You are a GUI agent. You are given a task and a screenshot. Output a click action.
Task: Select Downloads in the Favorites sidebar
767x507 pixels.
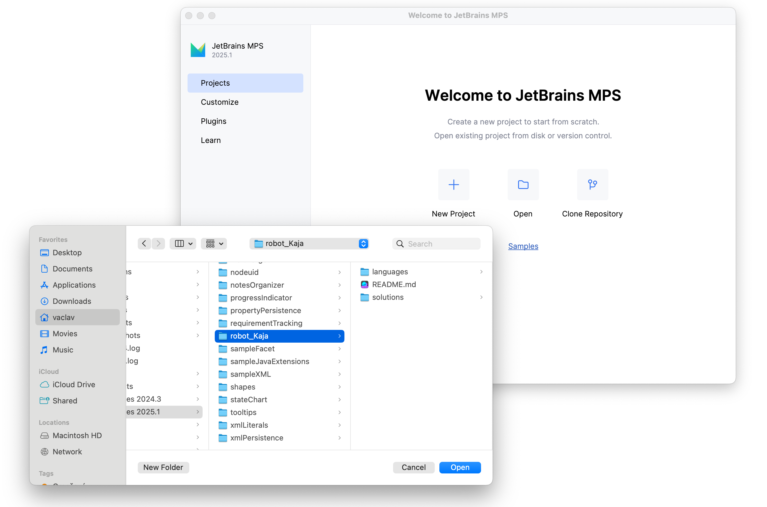(72, 301)
